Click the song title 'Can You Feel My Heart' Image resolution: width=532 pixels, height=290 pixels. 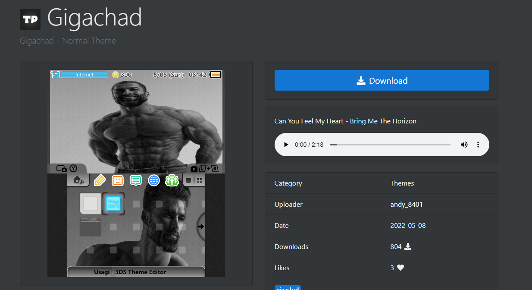tap(309, 121)
